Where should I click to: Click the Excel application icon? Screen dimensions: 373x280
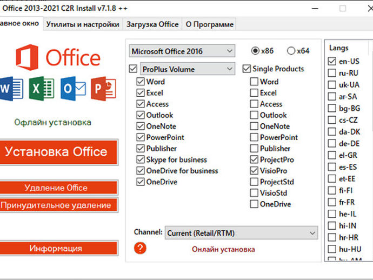42,89
